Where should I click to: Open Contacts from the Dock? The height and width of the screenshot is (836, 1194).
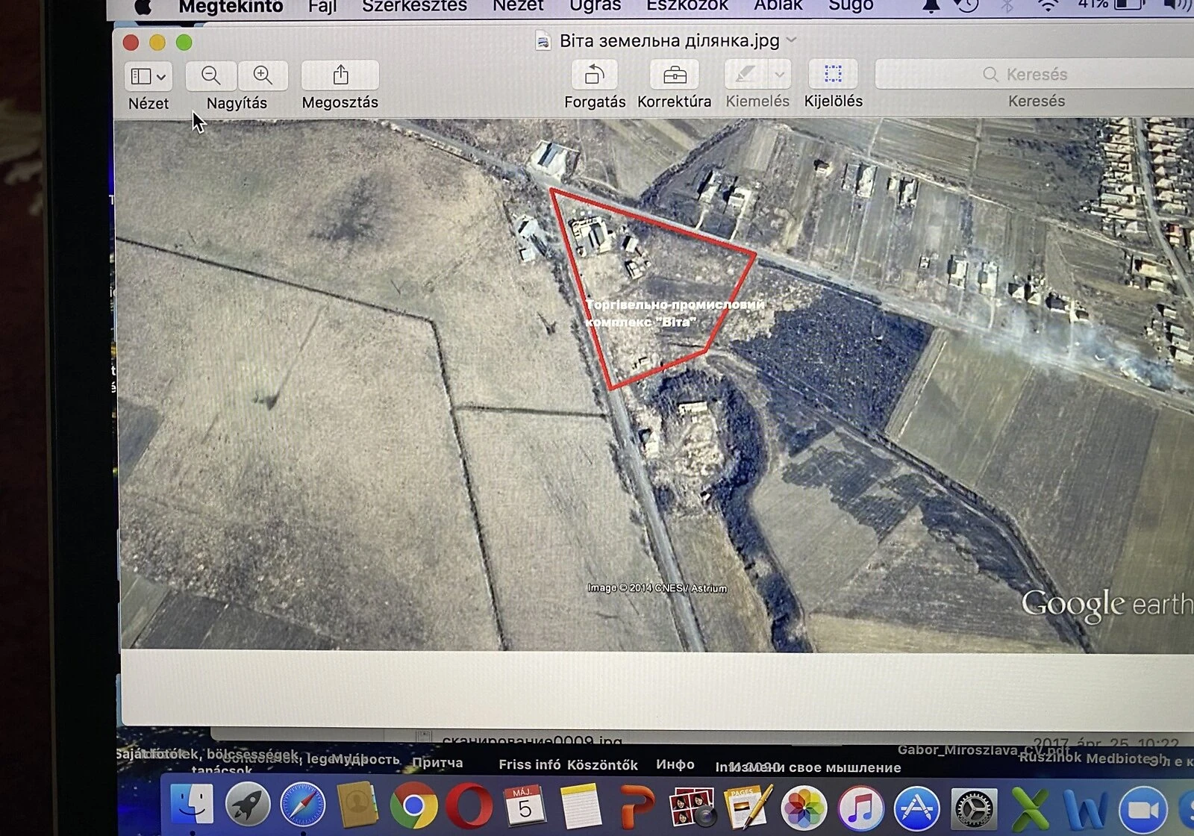click(x=357, y=805)
